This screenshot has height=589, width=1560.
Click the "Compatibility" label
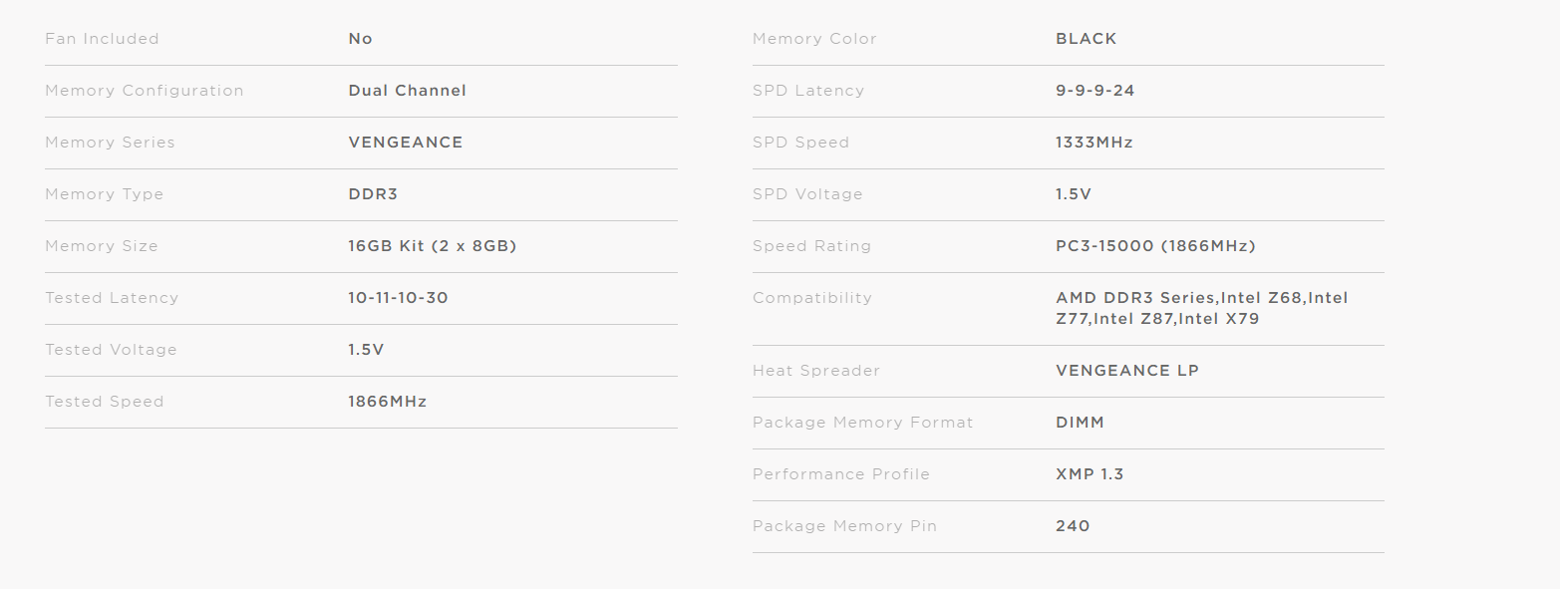point(811,298)
